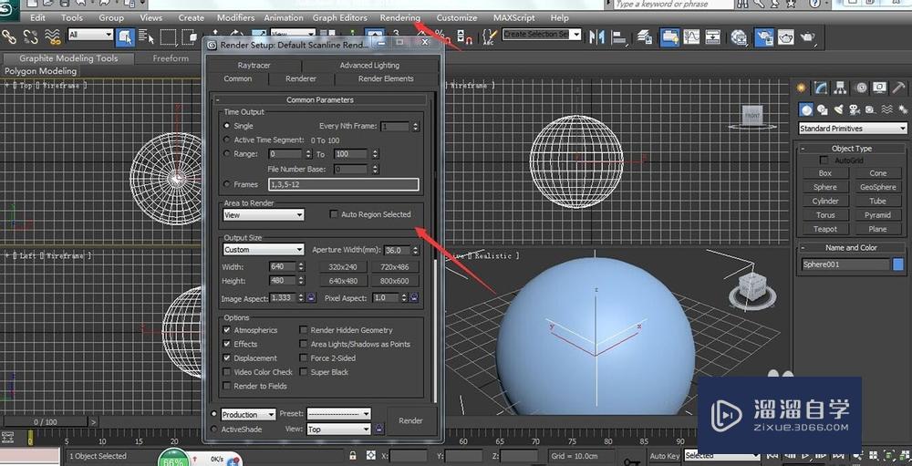Open the Utilities hammer panel
The width and height of the screenshot is (912, 466).
click(898, 88)
